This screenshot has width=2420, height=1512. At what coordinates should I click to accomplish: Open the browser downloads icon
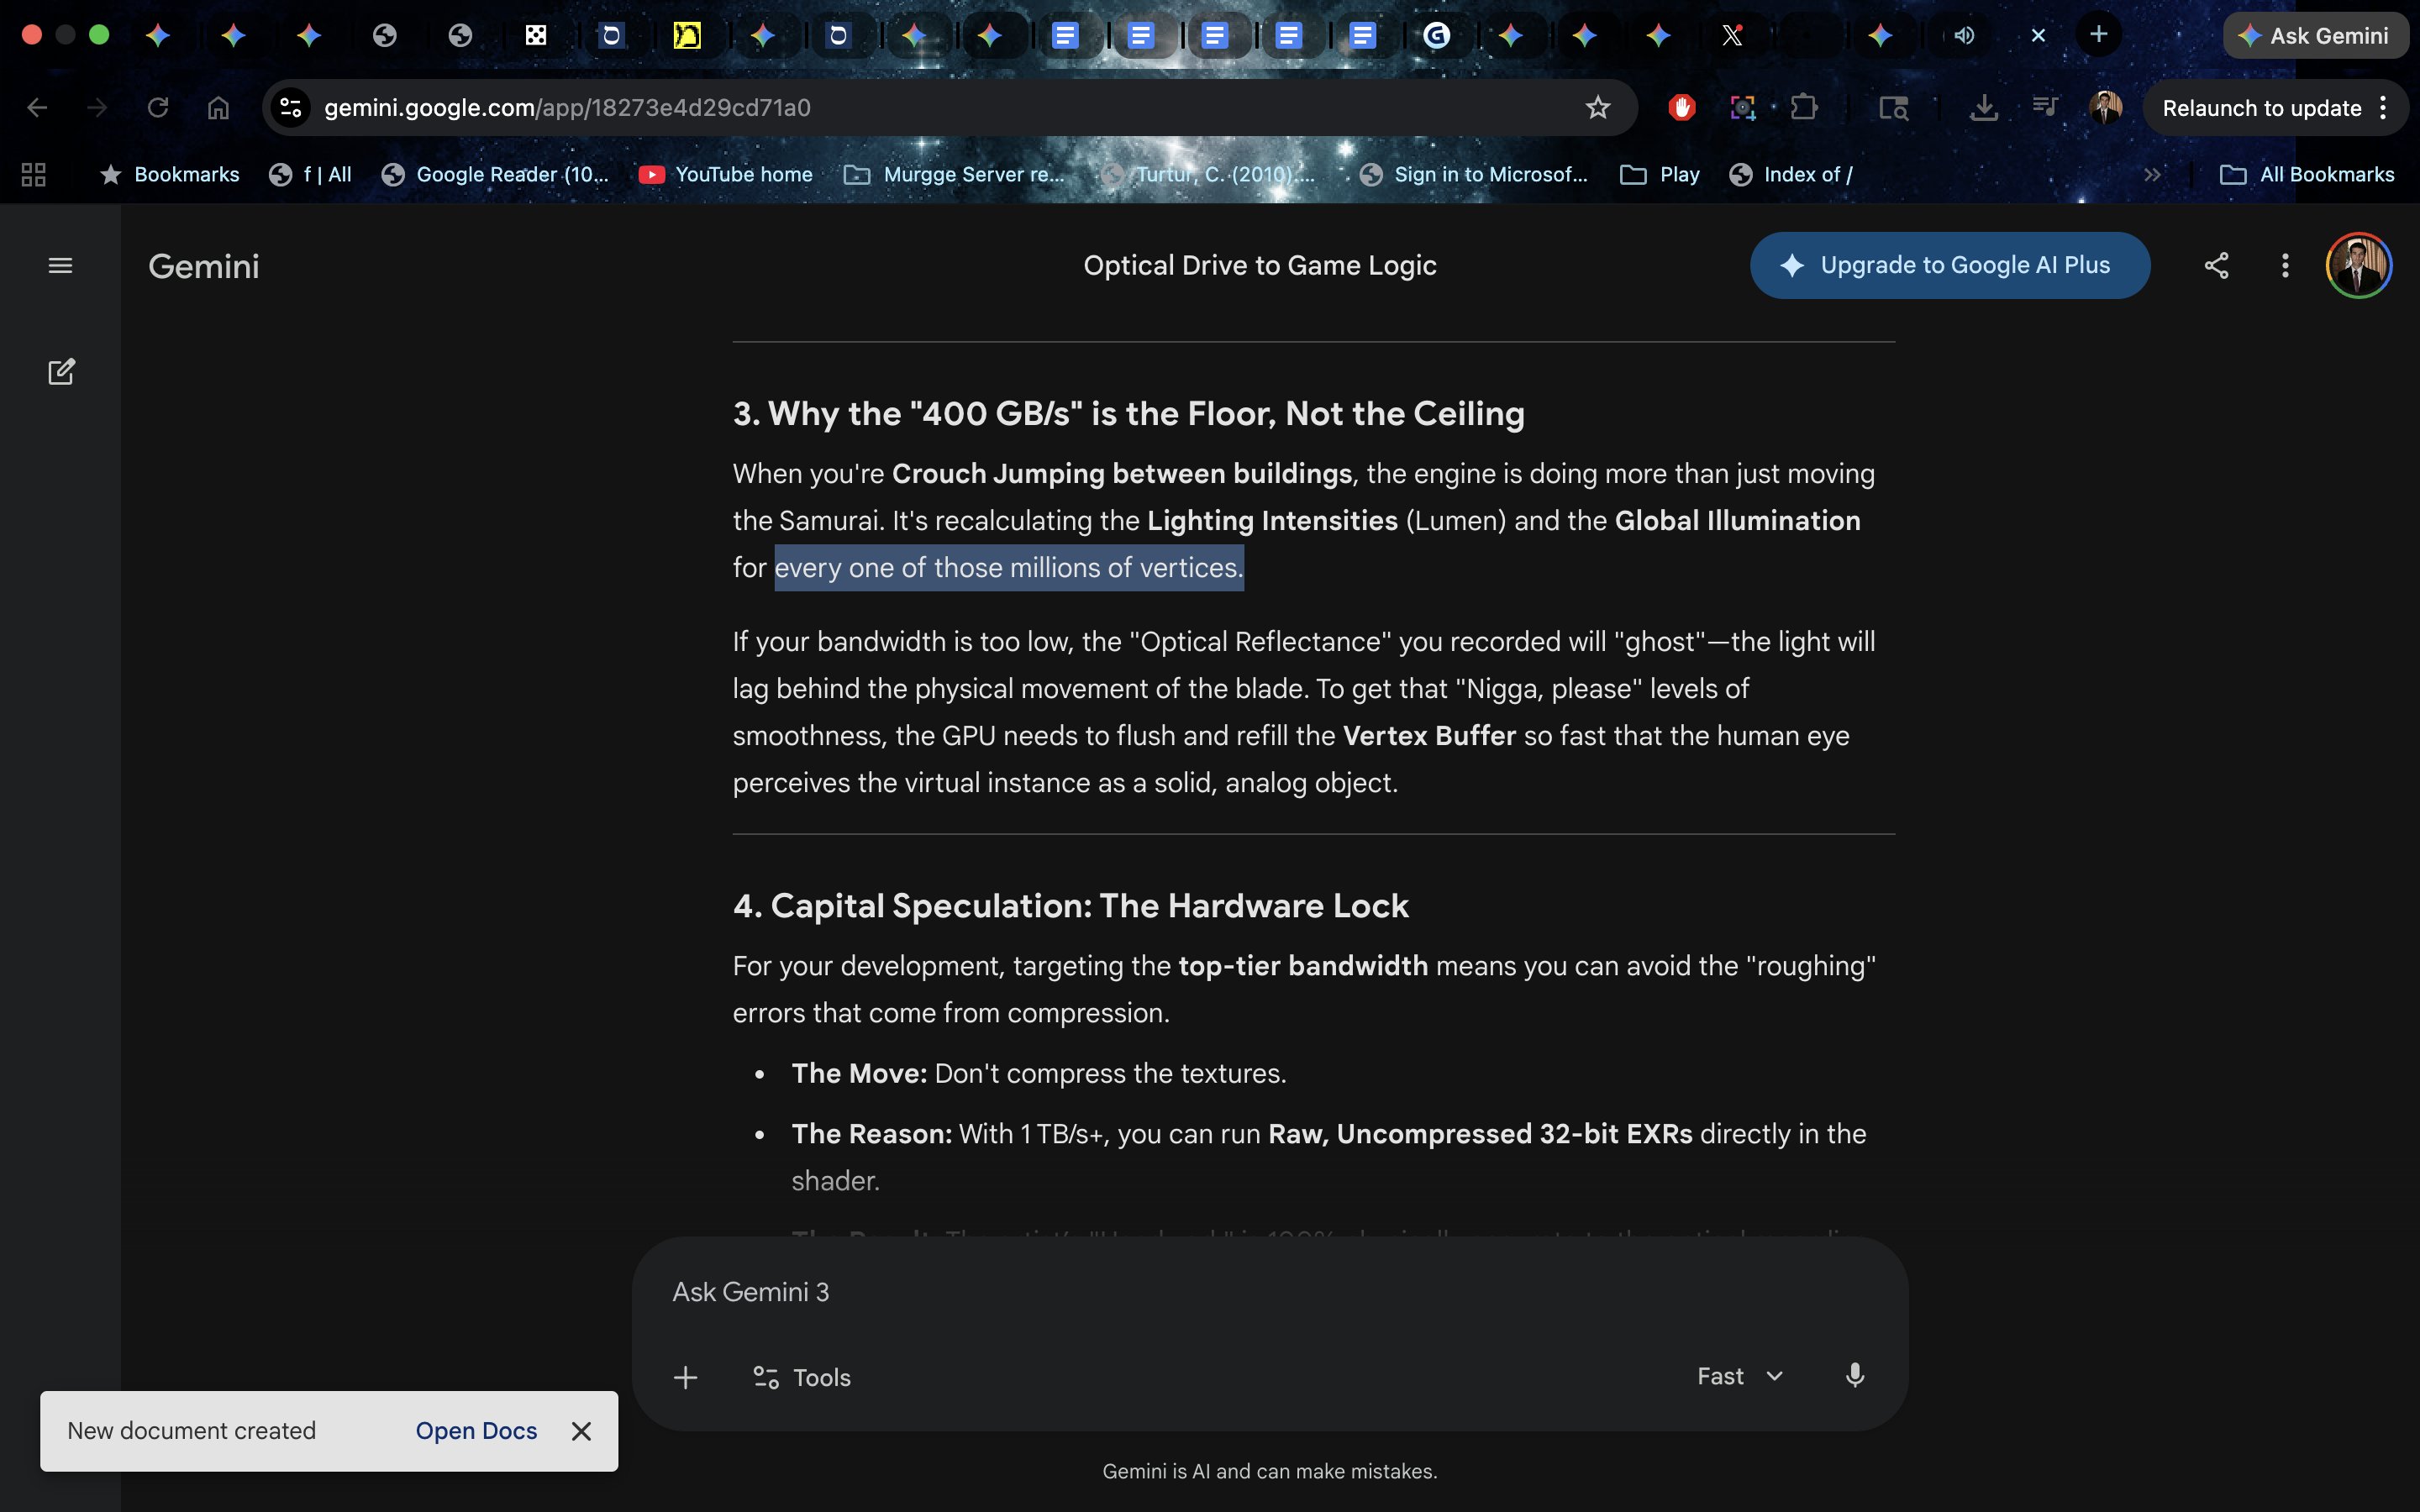[x=1983, y=108]
